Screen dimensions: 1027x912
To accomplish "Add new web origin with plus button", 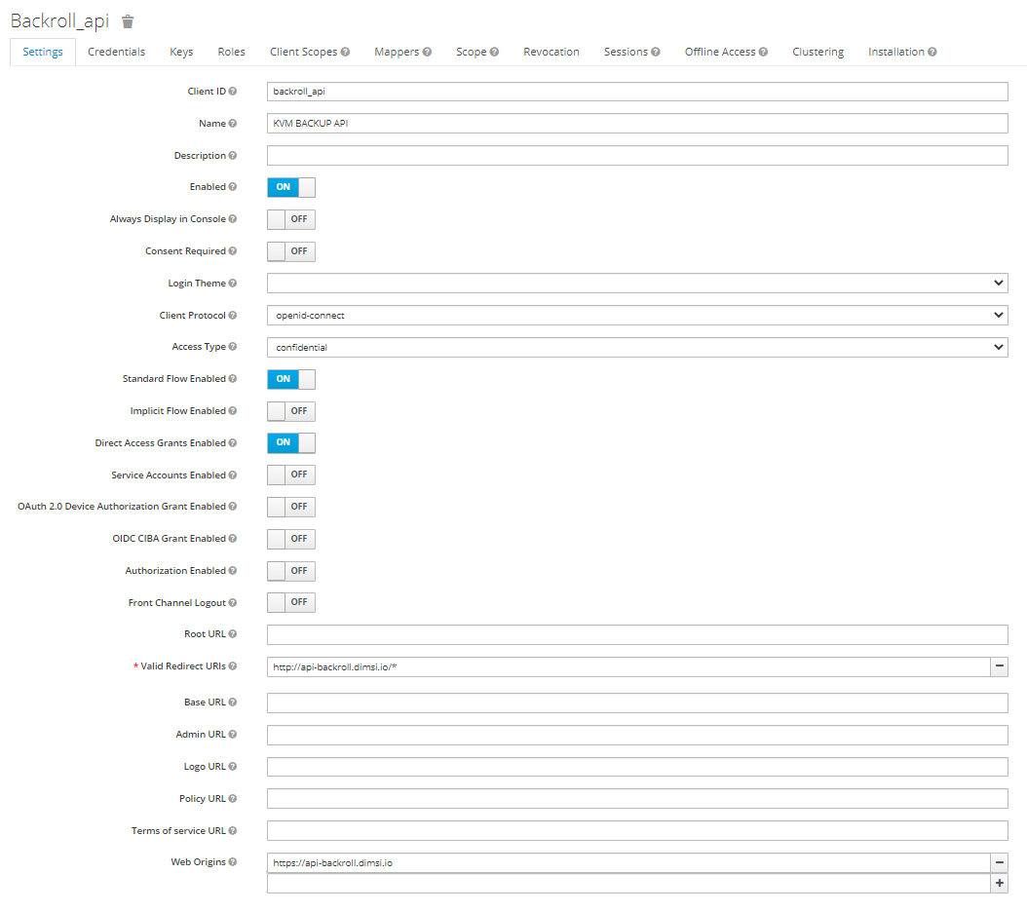I will [x=999, y=883].
